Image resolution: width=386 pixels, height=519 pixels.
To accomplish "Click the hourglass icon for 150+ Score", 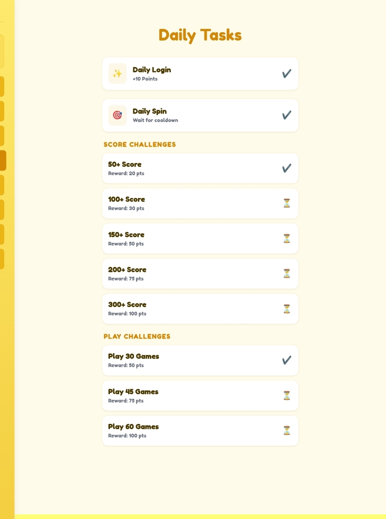I will pyautogui.click(x=287, y=239).
